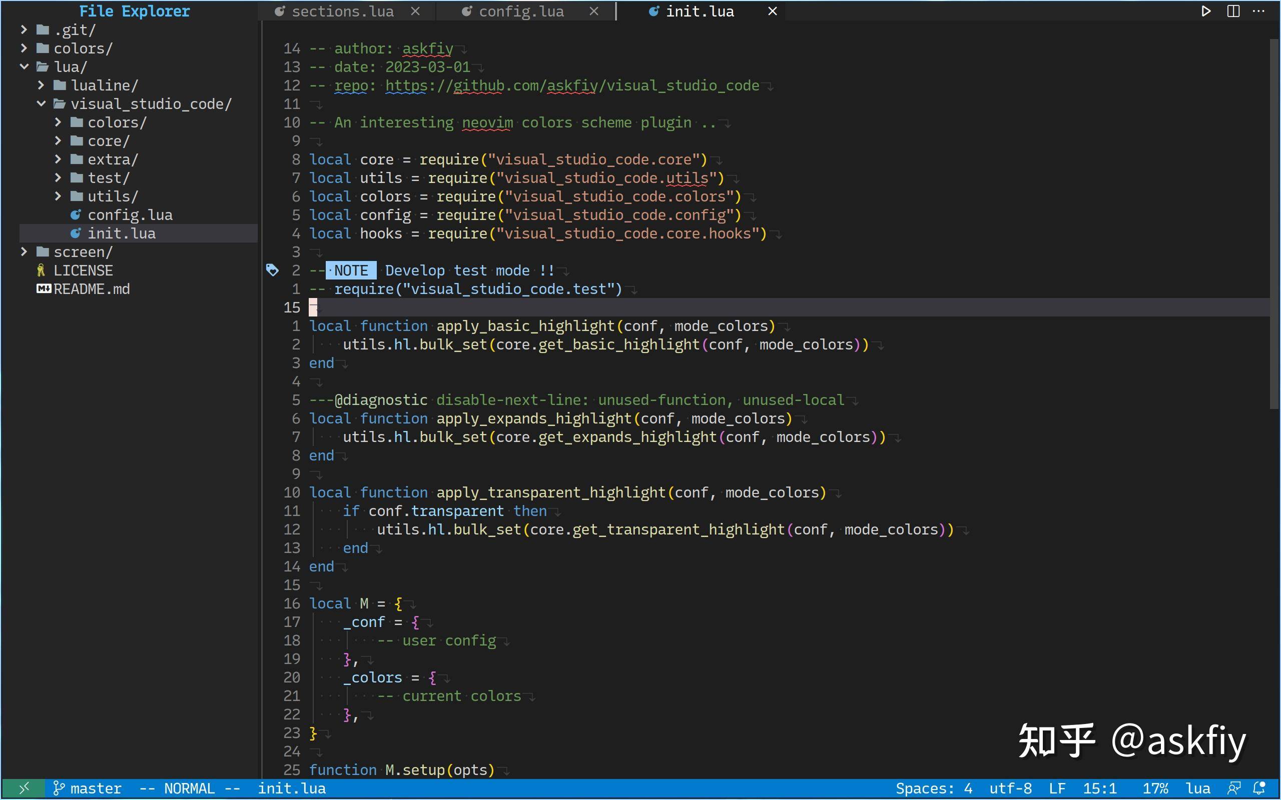Click the run file play icon

[1206, 11]
